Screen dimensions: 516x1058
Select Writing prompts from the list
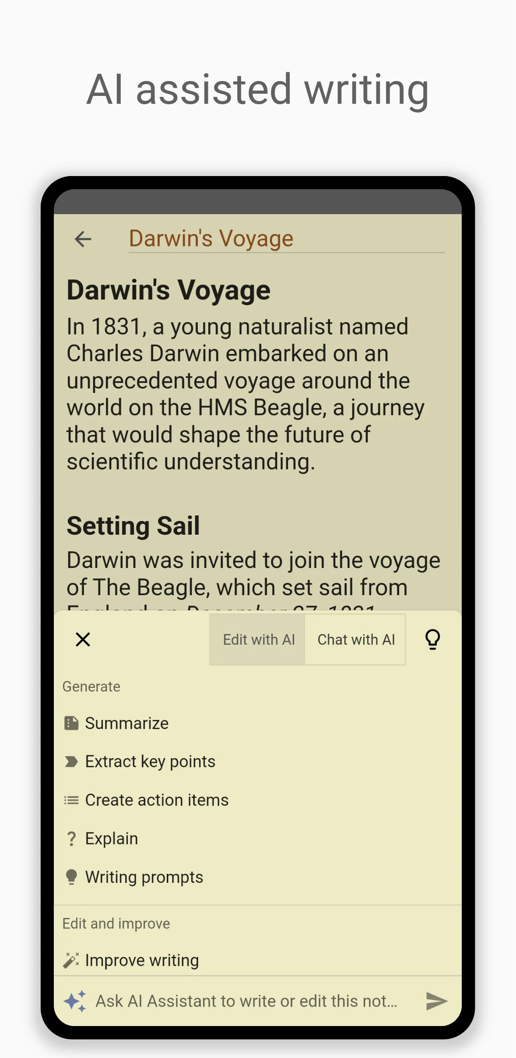point(144,877)
